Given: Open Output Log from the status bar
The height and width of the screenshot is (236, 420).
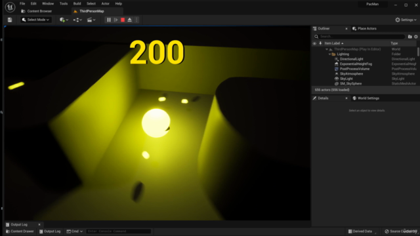Looking at the screenshot, I should (50, 231).
